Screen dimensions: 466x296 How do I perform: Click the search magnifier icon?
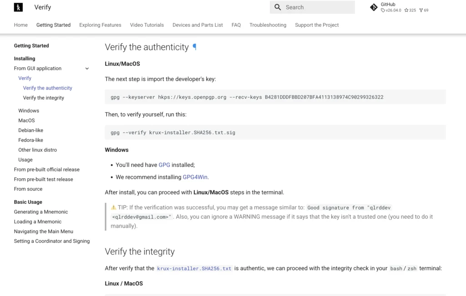click(x=278, y=7)
